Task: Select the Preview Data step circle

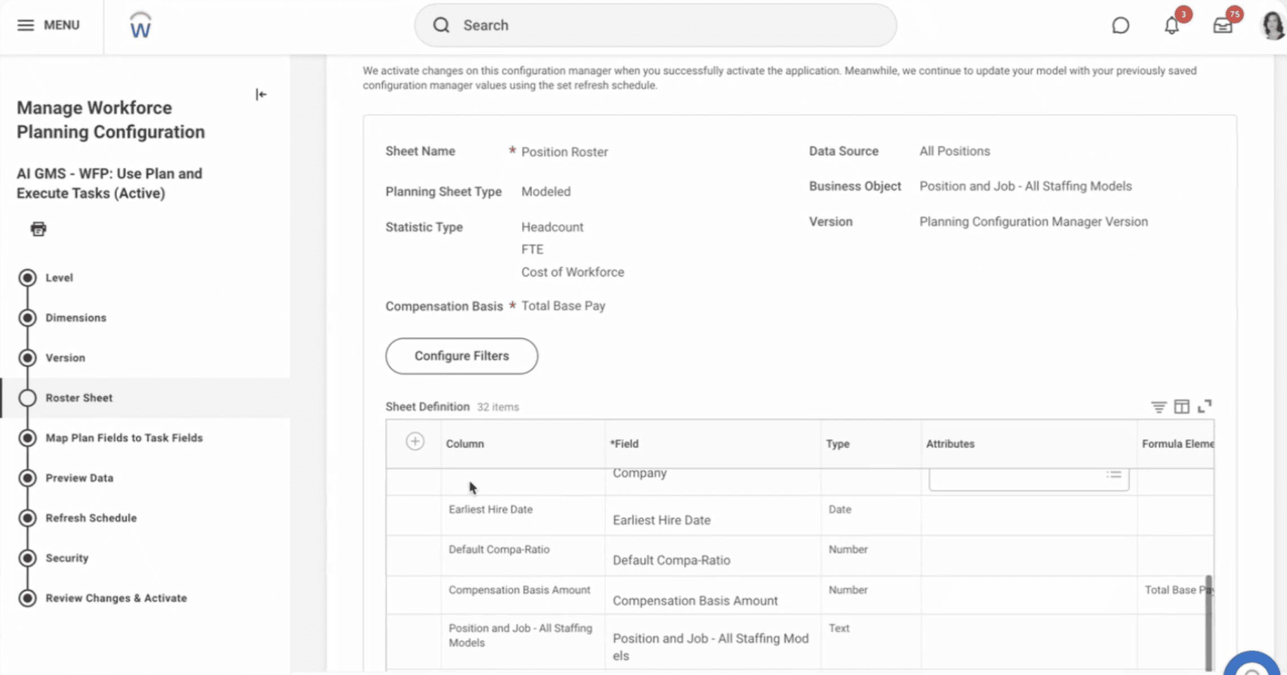Action: point(27,477)
